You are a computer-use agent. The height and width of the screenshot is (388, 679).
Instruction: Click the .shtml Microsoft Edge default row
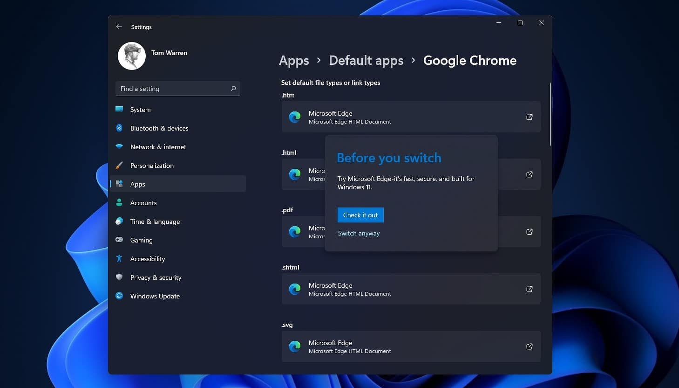click(x=411, y=289)
